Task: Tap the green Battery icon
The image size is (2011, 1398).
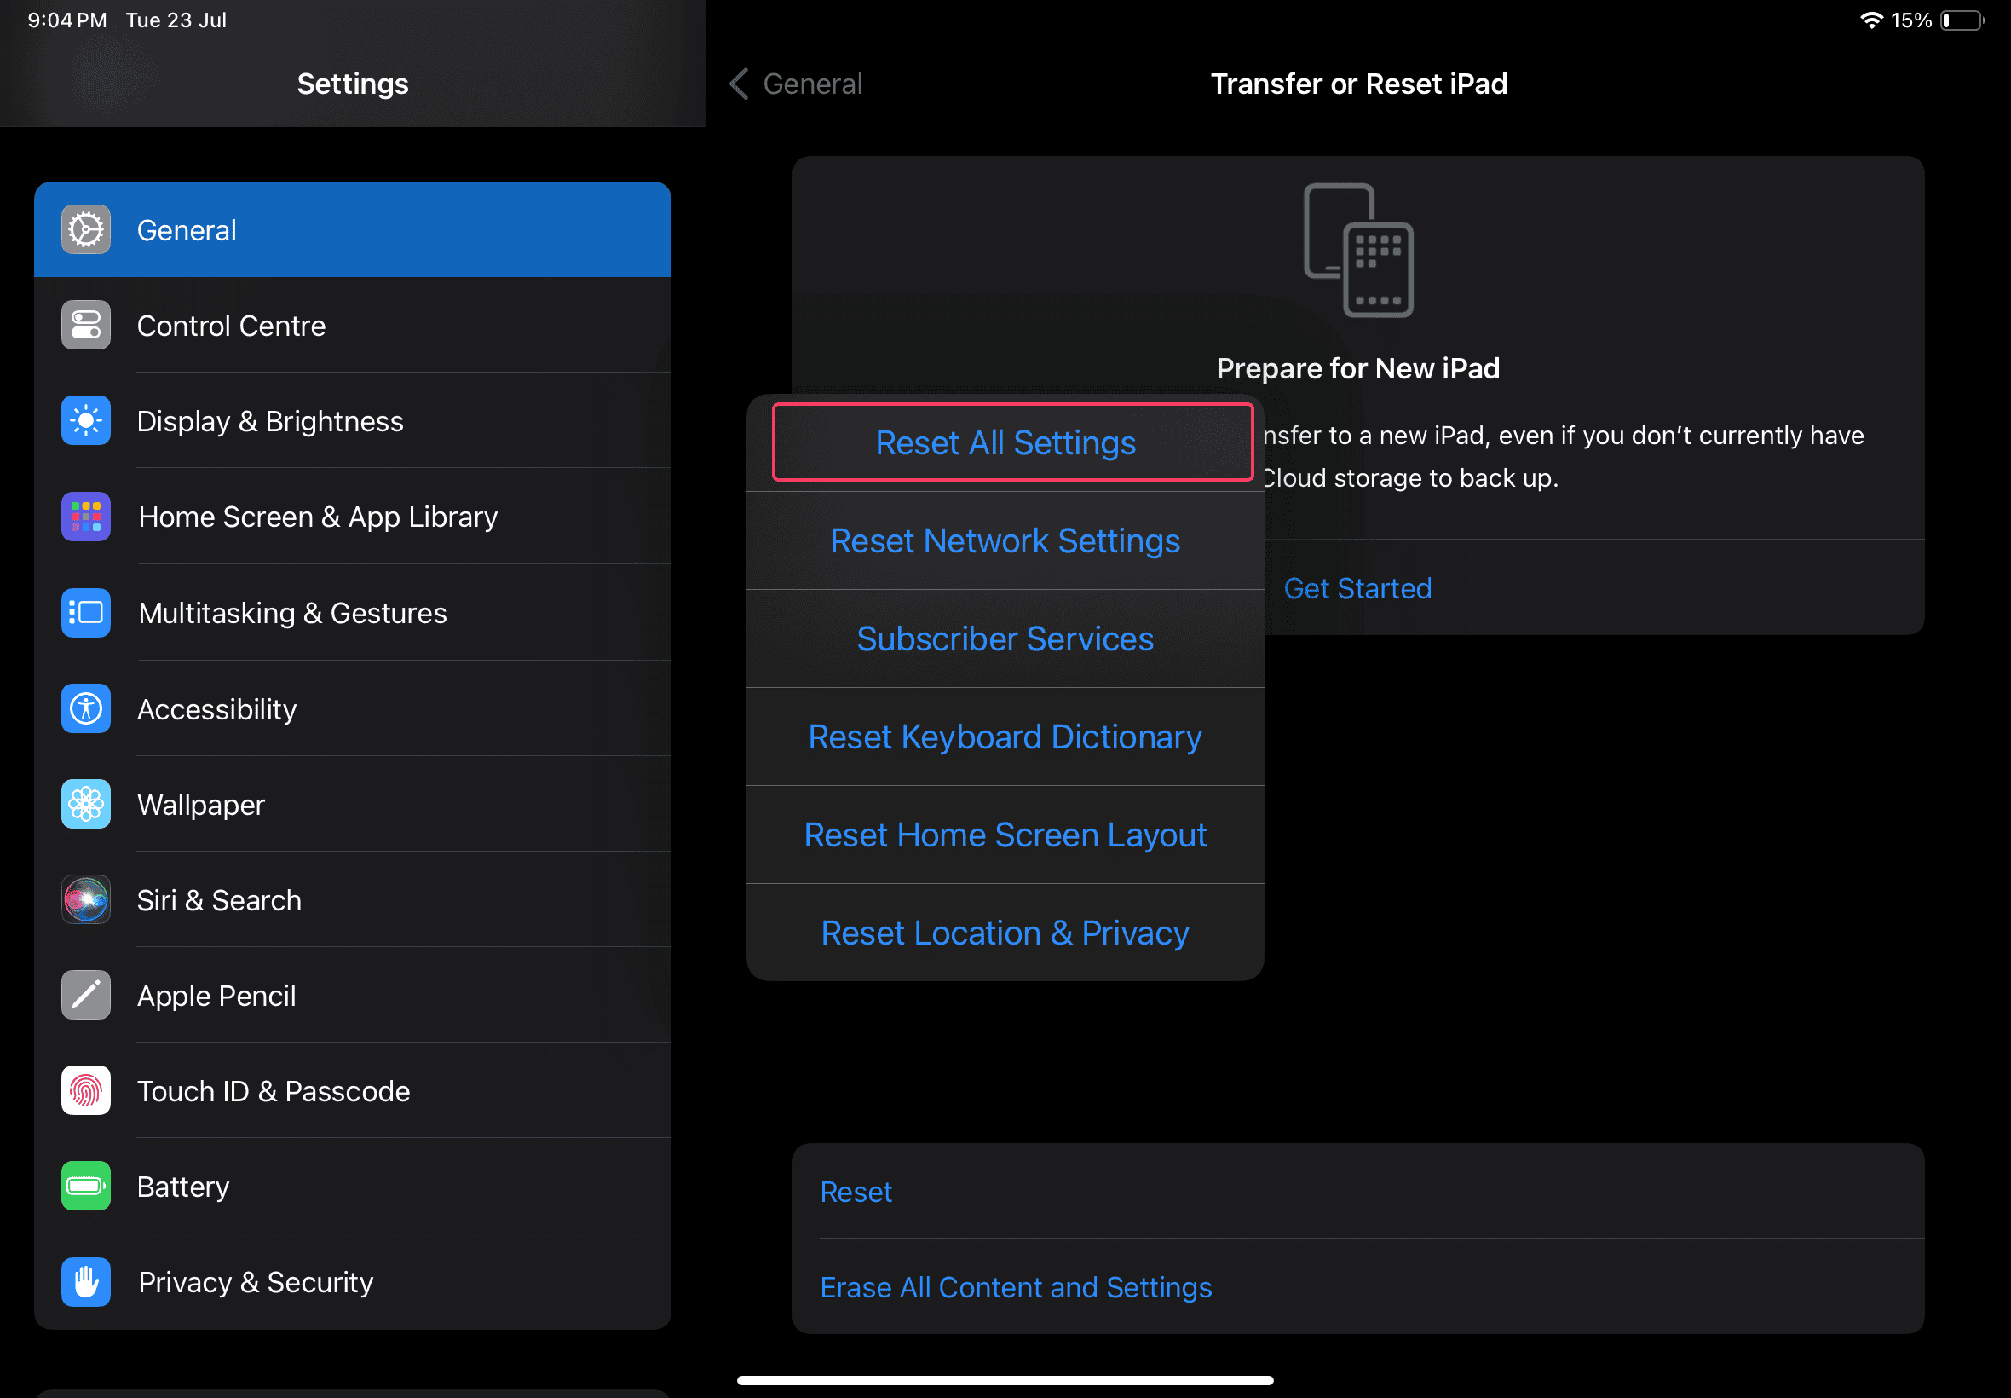Action: [x=86, y=1186]
